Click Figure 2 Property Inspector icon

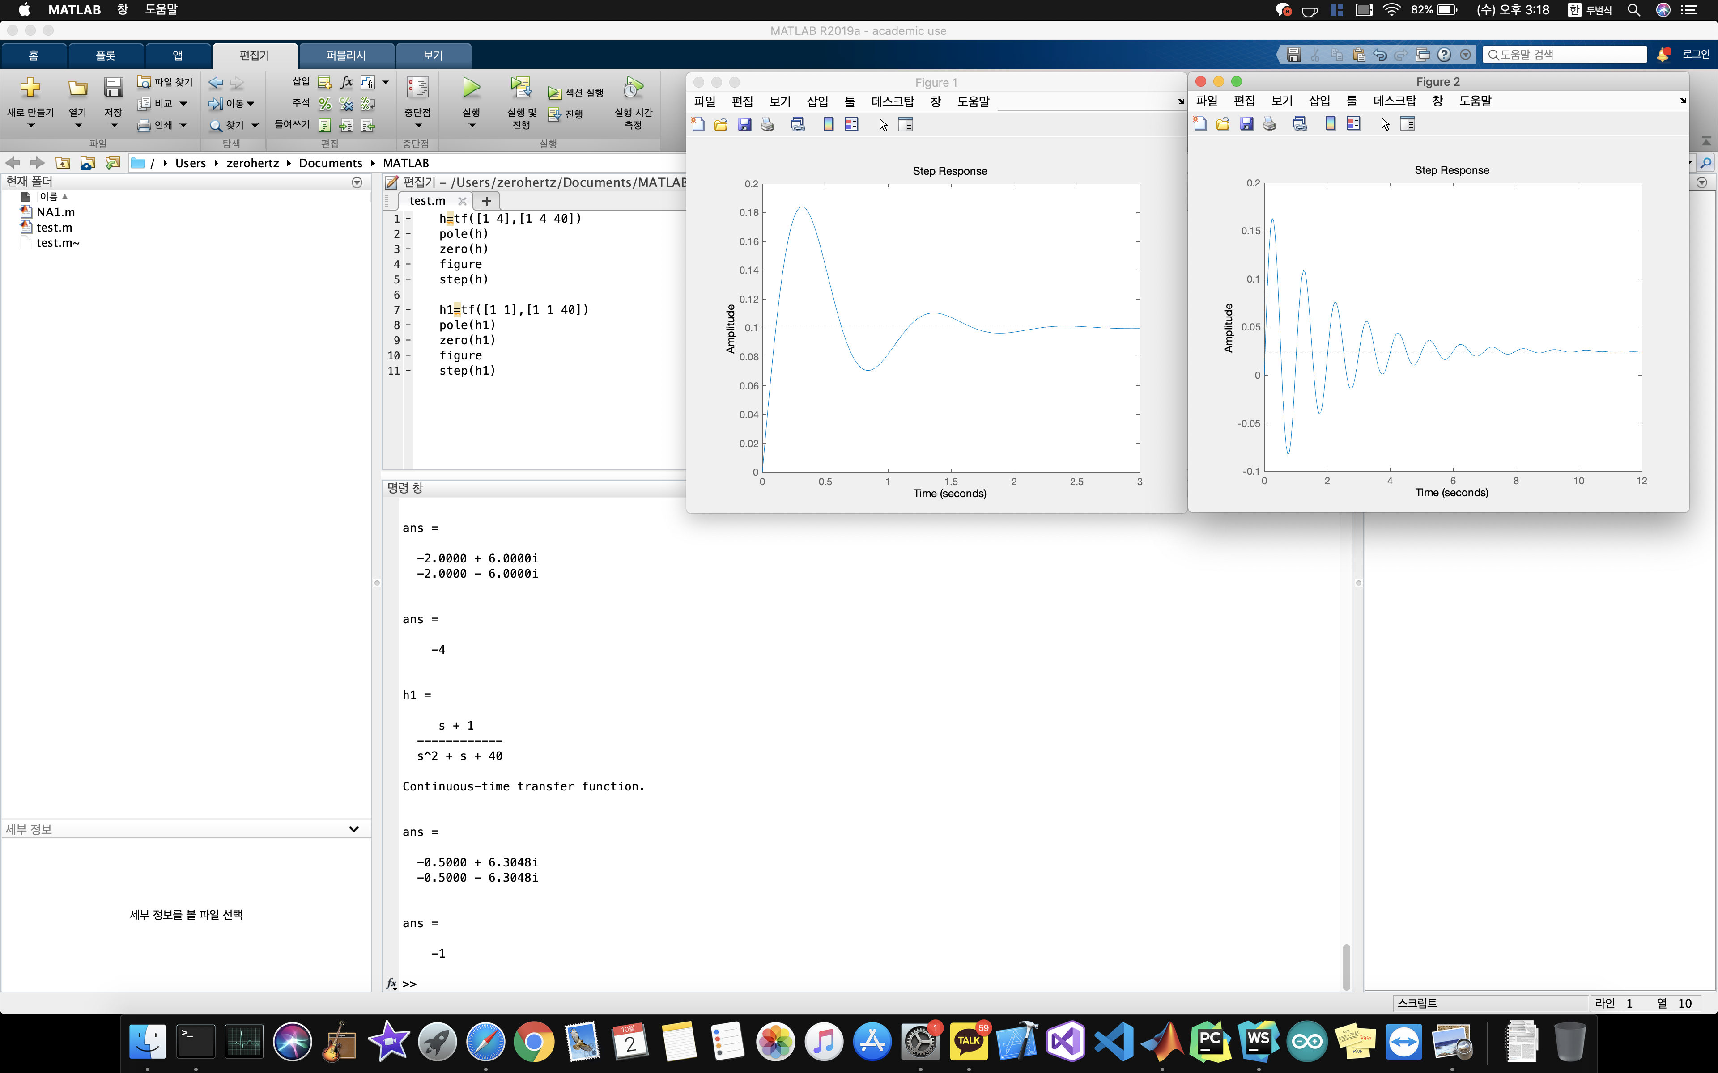click(1407, 124)
